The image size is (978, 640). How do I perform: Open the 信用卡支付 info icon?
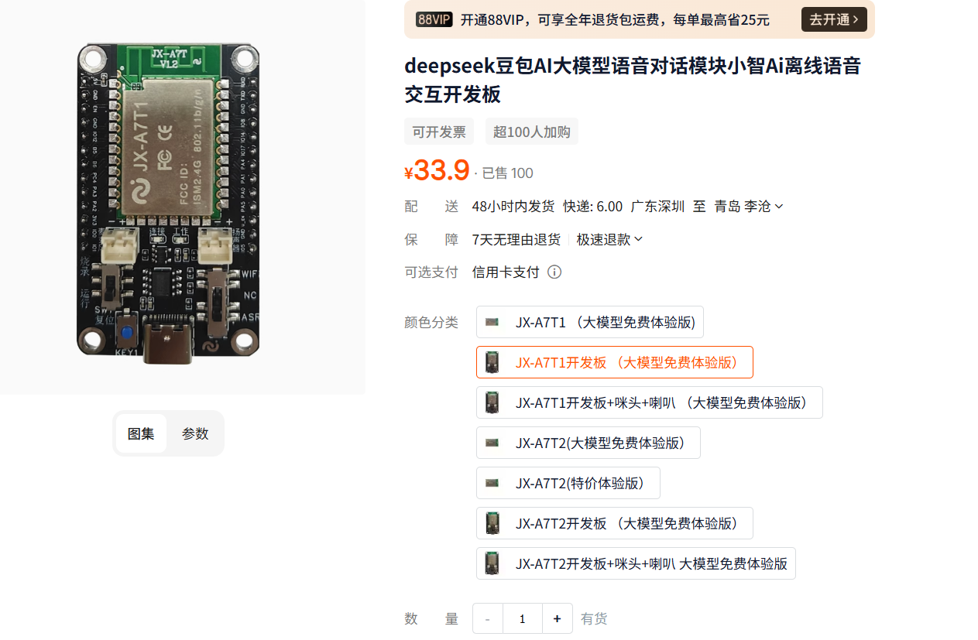[554, 272]
